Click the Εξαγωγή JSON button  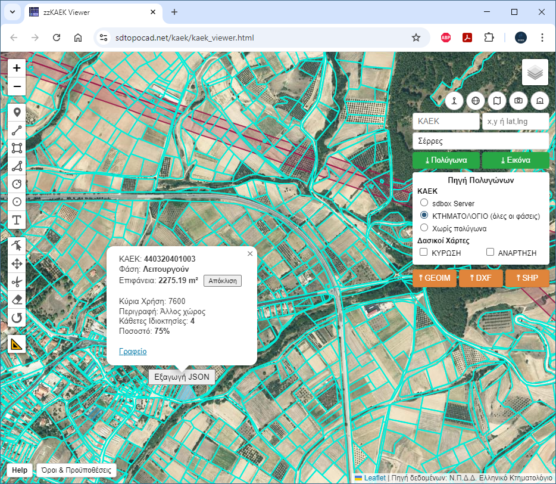pyautogui.click(x=182, y=377)
